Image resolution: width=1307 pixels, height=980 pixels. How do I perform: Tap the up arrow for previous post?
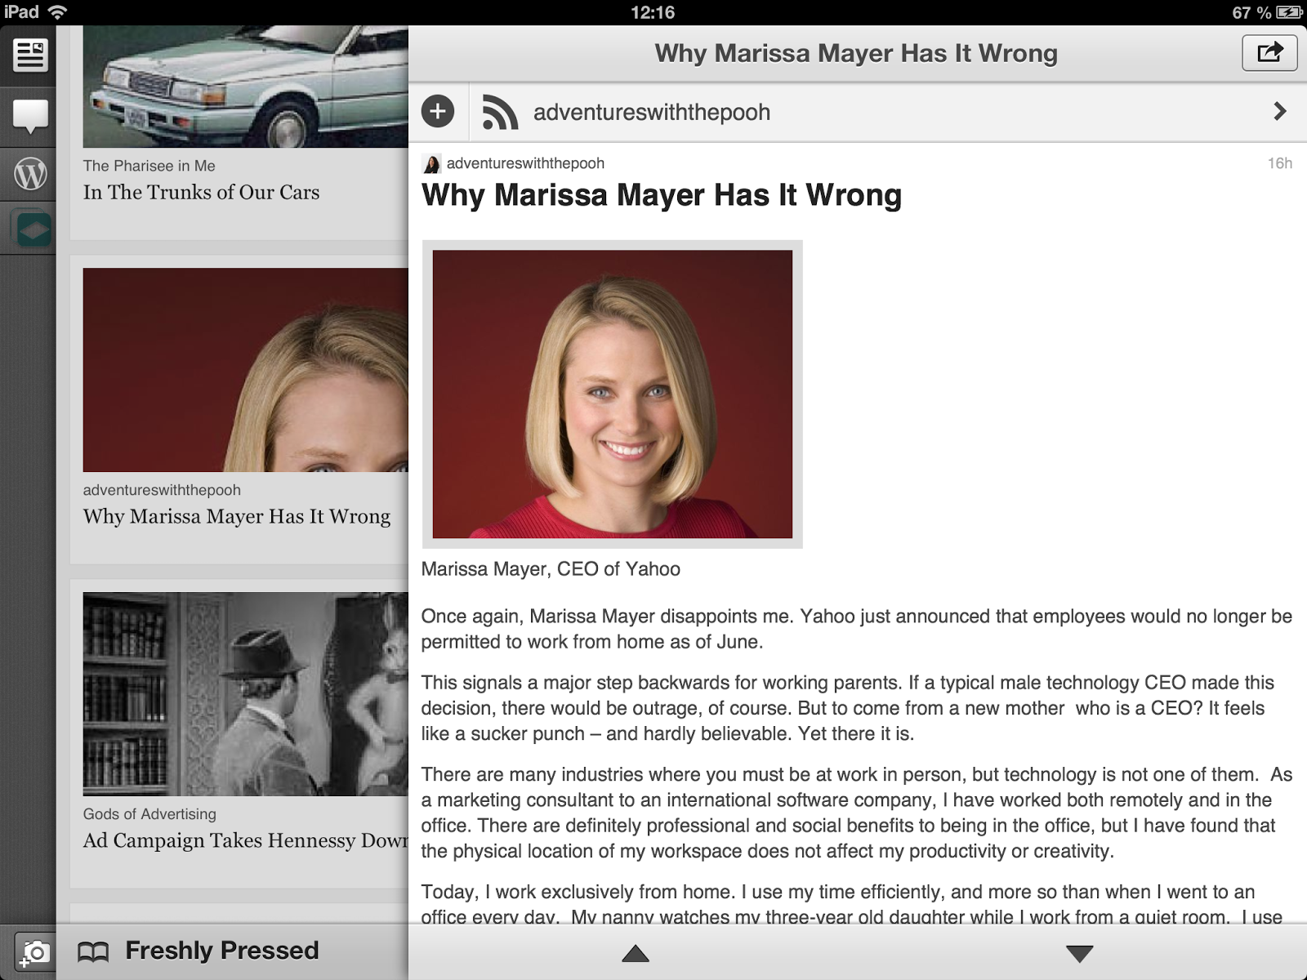pos(636,953)
